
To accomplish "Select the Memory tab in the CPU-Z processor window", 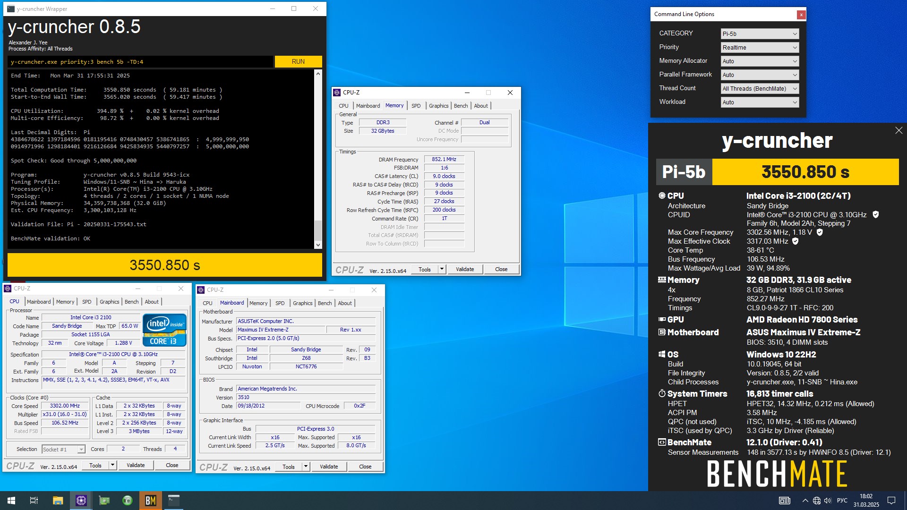I will (65, 302).
